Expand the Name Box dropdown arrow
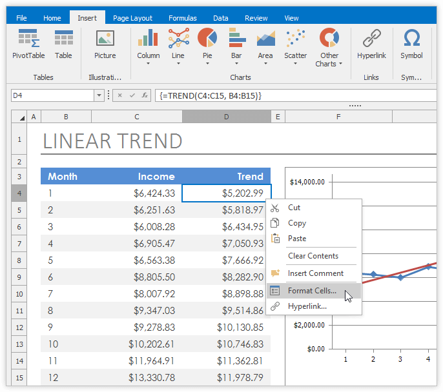 [x=99, y=95]
